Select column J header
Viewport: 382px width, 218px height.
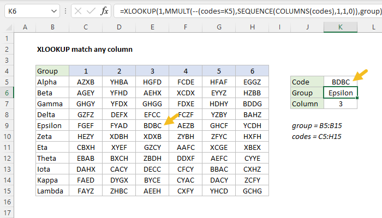pyautogui.click(x=307, y=27)
